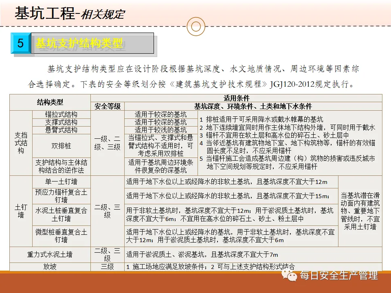Image resolution: width=391 pixels, height=293 pixels.
Task: Click the blue number 5 section box
Action: 21,43
